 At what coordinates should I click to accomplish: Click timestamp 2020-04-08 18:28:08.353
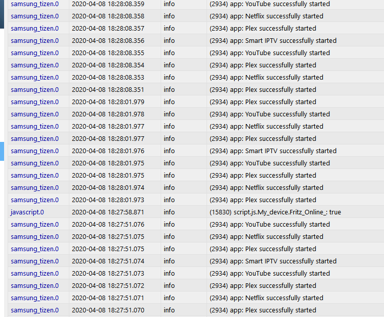tap(108, 78)
